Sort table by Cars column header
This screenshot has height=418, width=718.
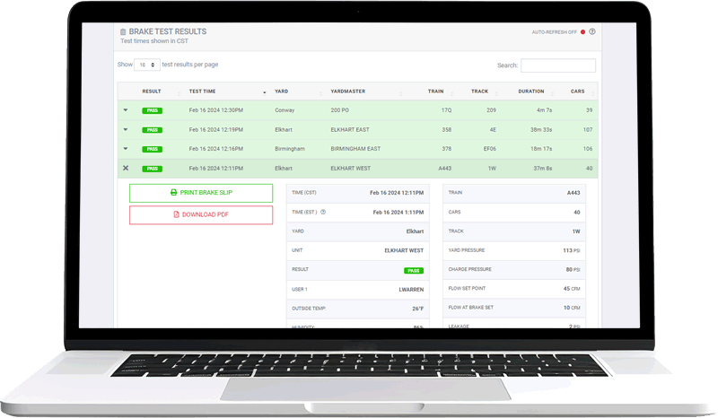(577, 91)
